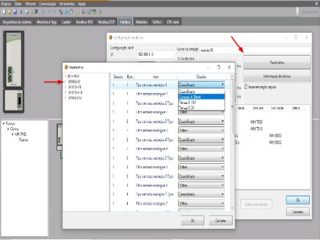320x240 pixels.
Task: Select the second module in Parâmetros tree
Action: 74,81
